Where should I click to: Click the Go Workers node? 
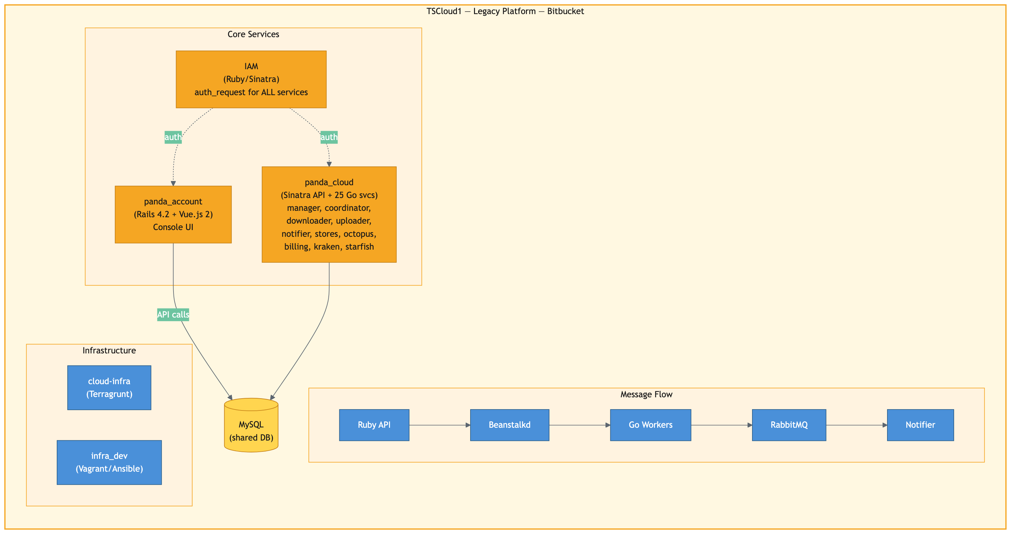click(x=650, y=425)
